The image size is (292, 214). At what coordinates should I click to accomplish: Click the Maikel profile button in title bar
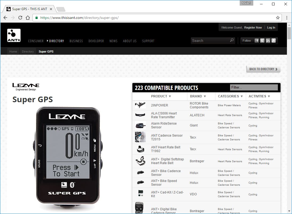click(x=246, y=3)
